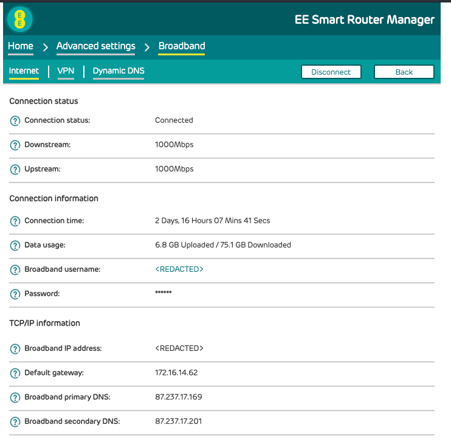This screenshot has width=451, height=444.
Task: Open help for Broadband secondary DNS
Action: point(15,421)
